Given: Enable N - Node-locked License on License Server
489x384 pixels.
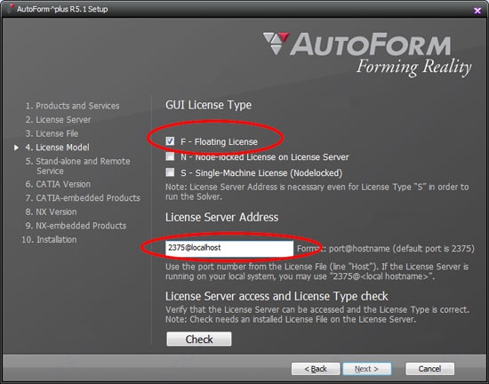Looking at the screenshot, I should (x=170, y=156).
